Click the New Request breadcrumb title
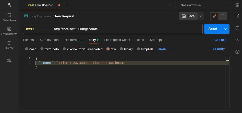The image size is (242, 113). (x=65, y=16)
